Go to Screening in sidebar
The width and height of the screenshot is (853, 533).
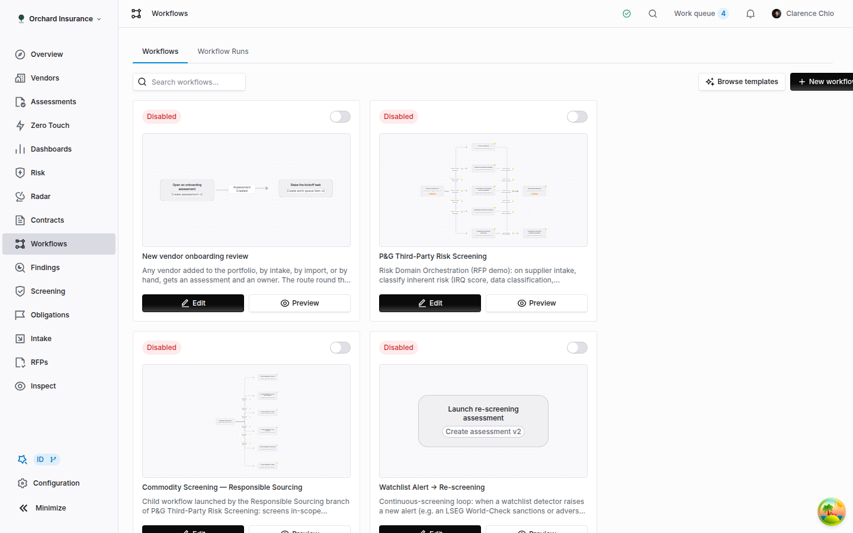tap(59, 291)
